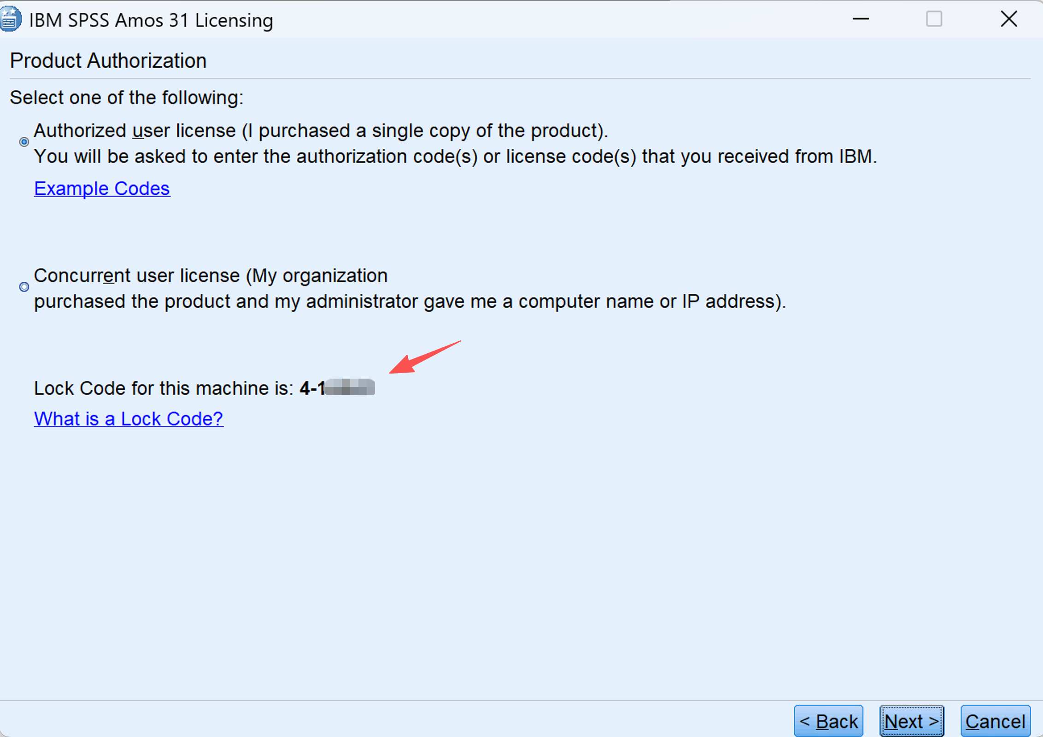Open the Example Codes link
Image resolution: width=1043 pixels, height=737 pixels.
pos(102,188)
